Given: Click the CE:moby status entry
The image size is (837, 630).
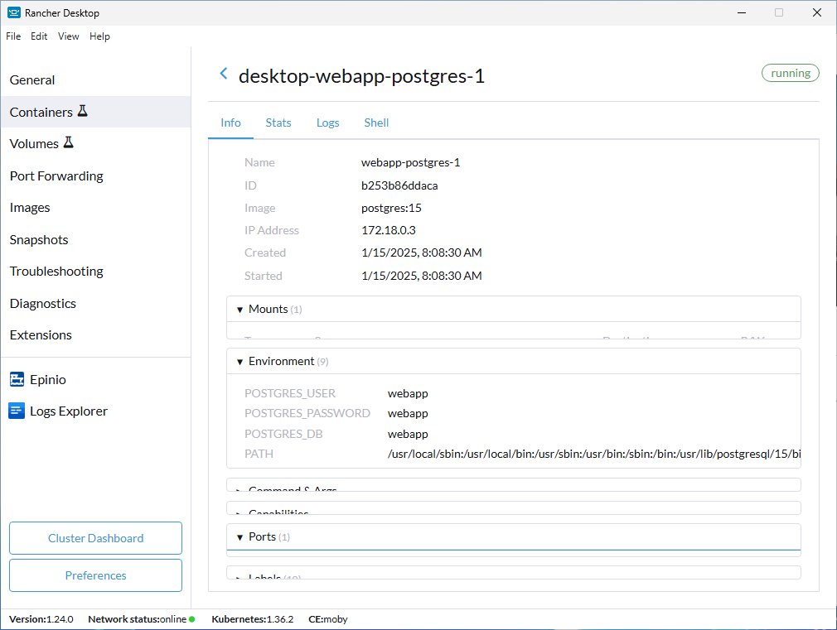Looking at the screenshot, I should 327,619.
